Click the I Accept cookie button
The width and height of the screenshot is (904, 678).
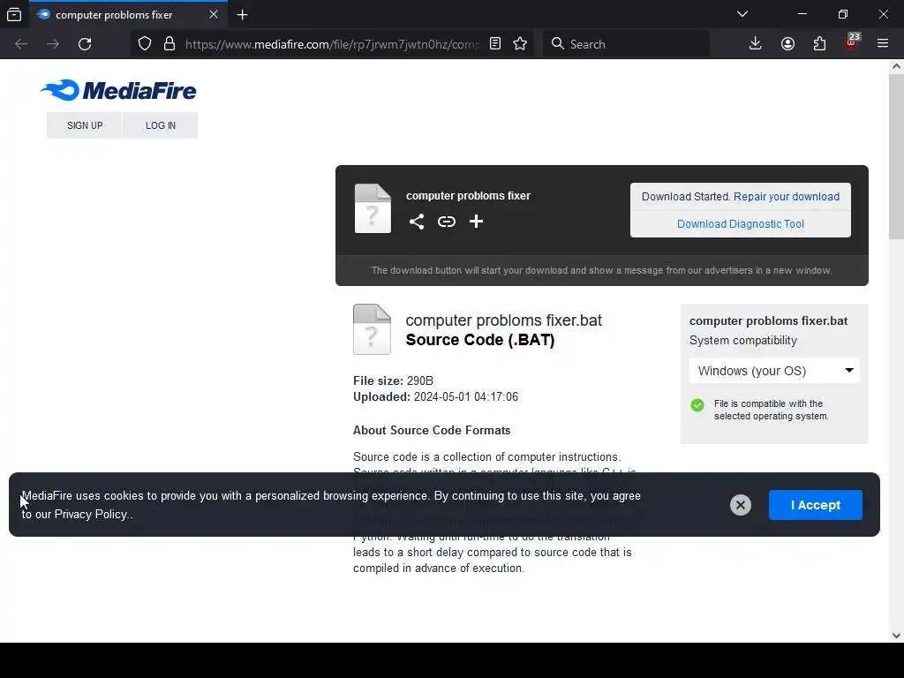point(815,505)
